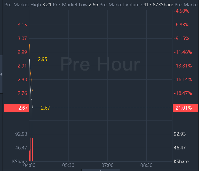The width and height of the screenshot is (199, 171).
Task: Select the 2.95 price marker label
Action: click(x=42, y=59)
